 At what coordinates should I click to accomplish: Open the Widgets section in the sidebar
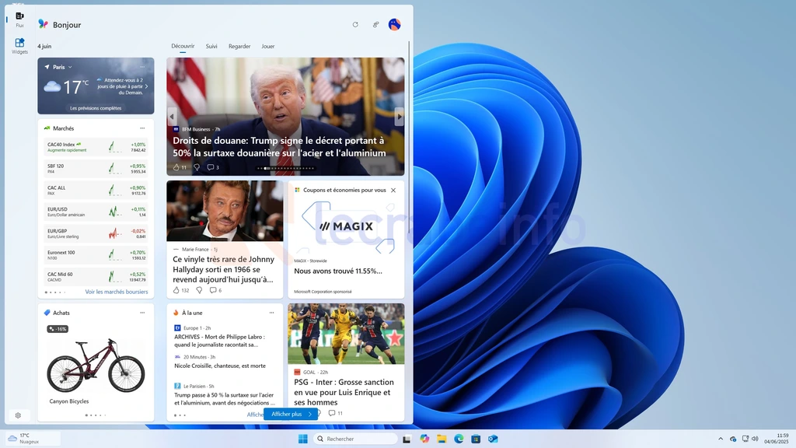pos(19,46)
